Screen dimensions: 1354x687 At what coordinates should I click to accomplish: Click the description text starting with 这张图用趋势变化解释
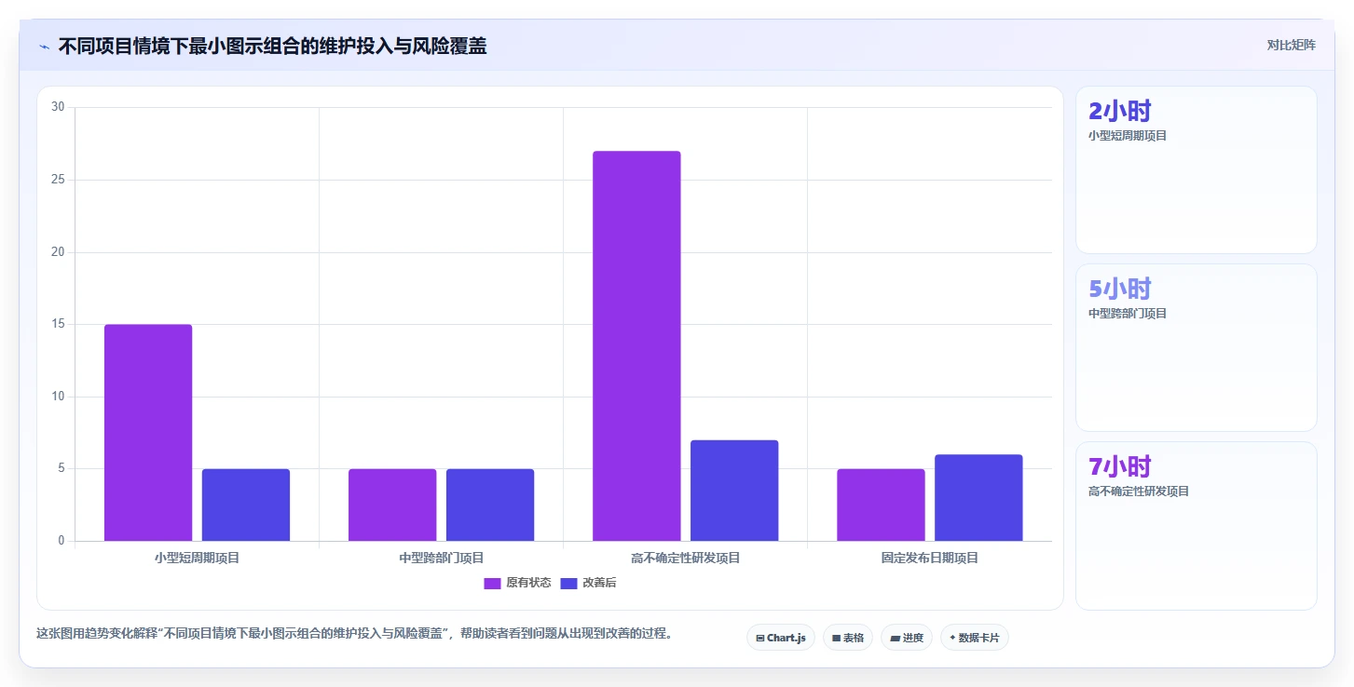click(x=354, y=634)
